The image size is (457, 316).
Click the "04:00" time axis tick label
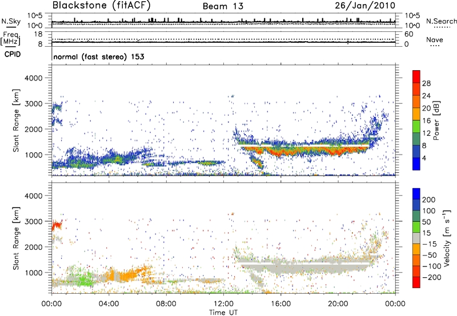109,304
